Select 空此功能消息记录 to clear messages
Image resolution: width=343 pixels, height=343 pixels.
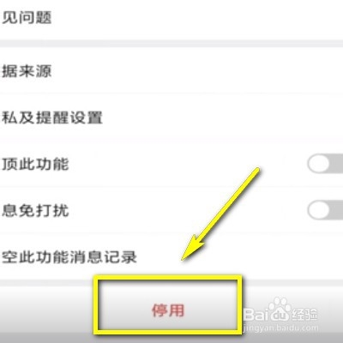171,256
